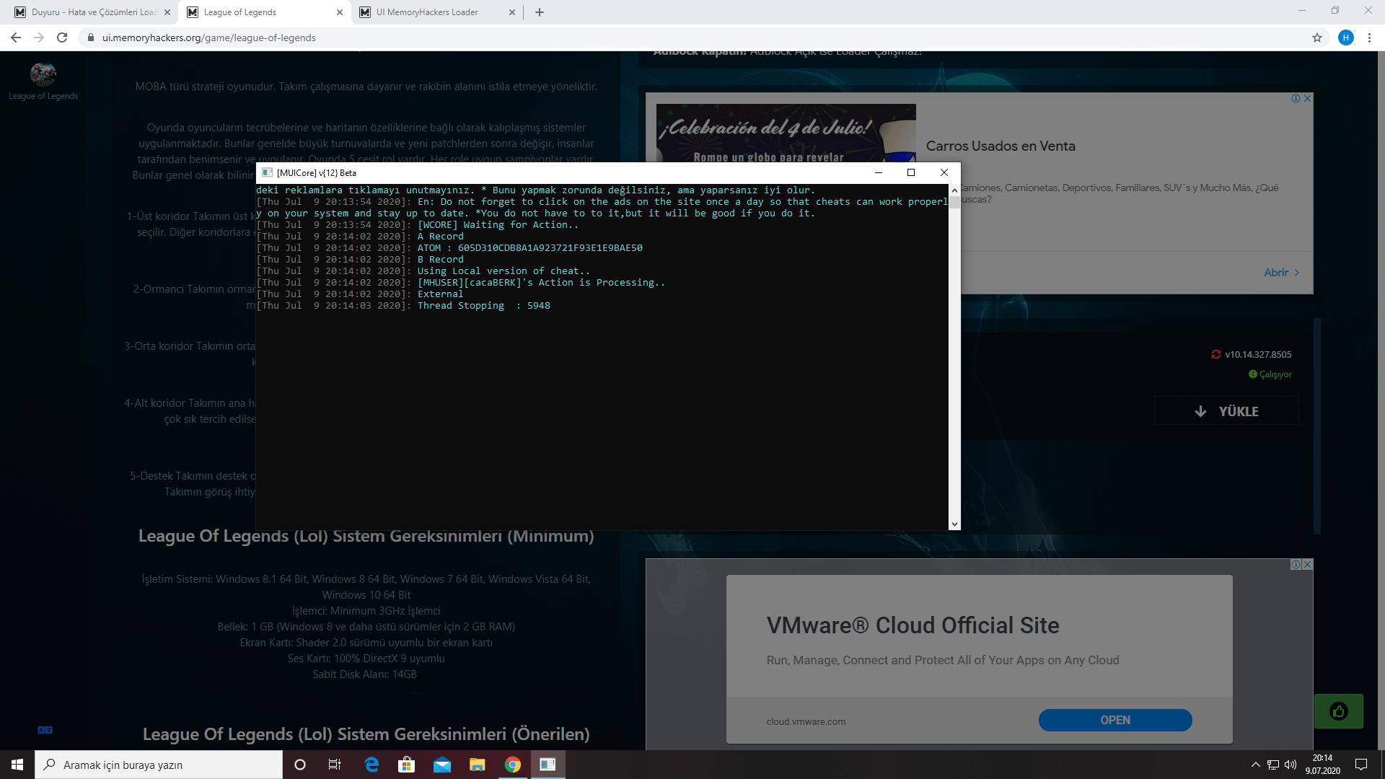Click OPEN on the VMware ad
Screen dimensions: 1385x779
tap(1115, 720)
